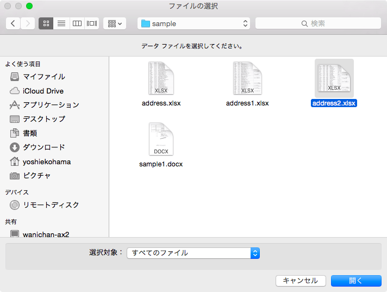This screenshot has width=387, height=292.
Task: Click the 書類 documents icon
Action: [x=15, y=133]
